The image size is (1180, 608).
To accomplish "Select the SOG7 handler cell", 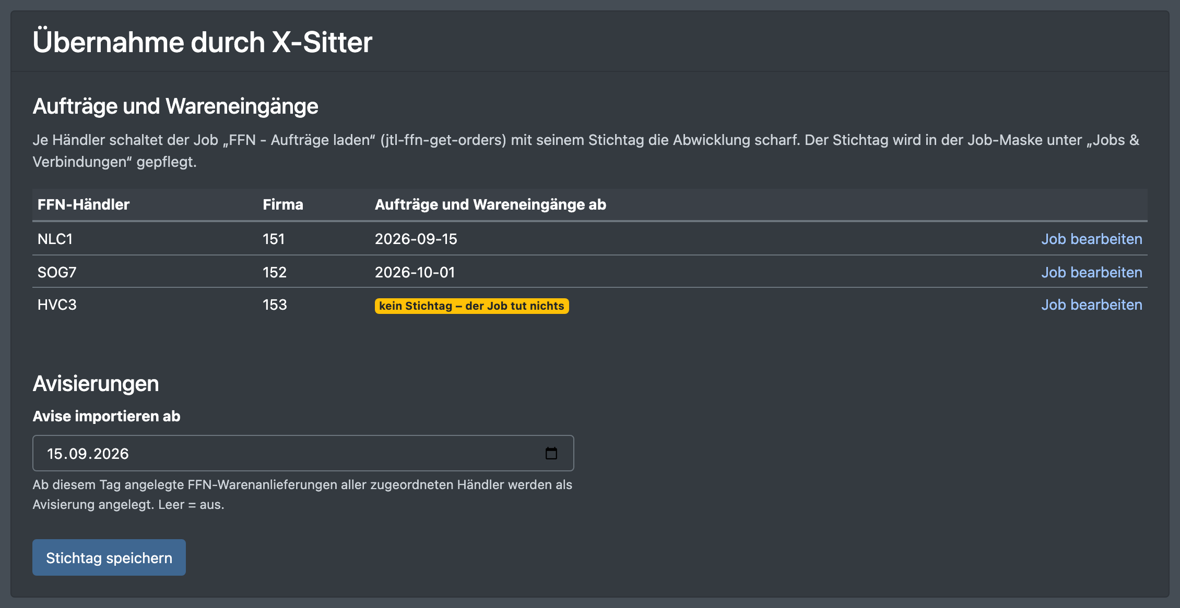I will click(57, 272).
